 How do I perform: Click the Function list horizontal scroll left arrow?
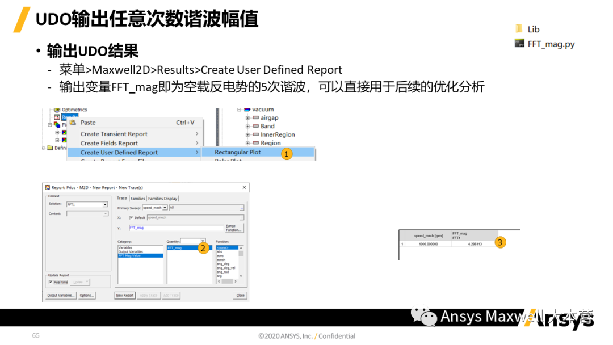(219, 281)
